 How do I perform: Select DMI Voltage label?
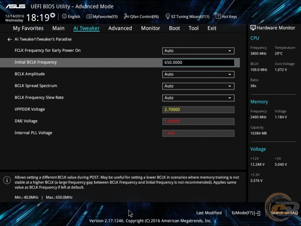(x=26, y=121)
